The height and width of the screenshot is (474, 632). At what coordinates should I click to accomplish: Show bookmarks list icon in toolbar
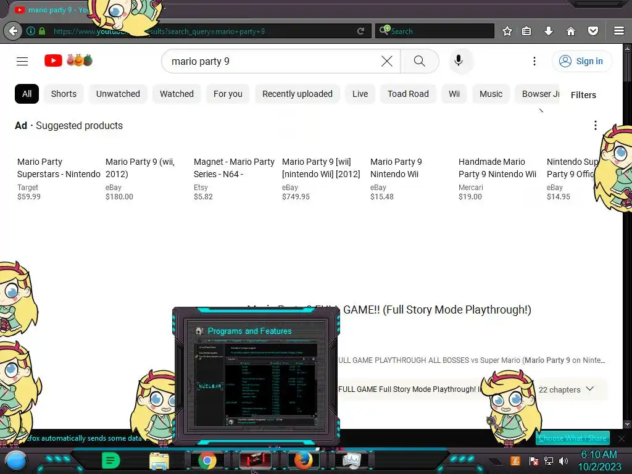526,31
